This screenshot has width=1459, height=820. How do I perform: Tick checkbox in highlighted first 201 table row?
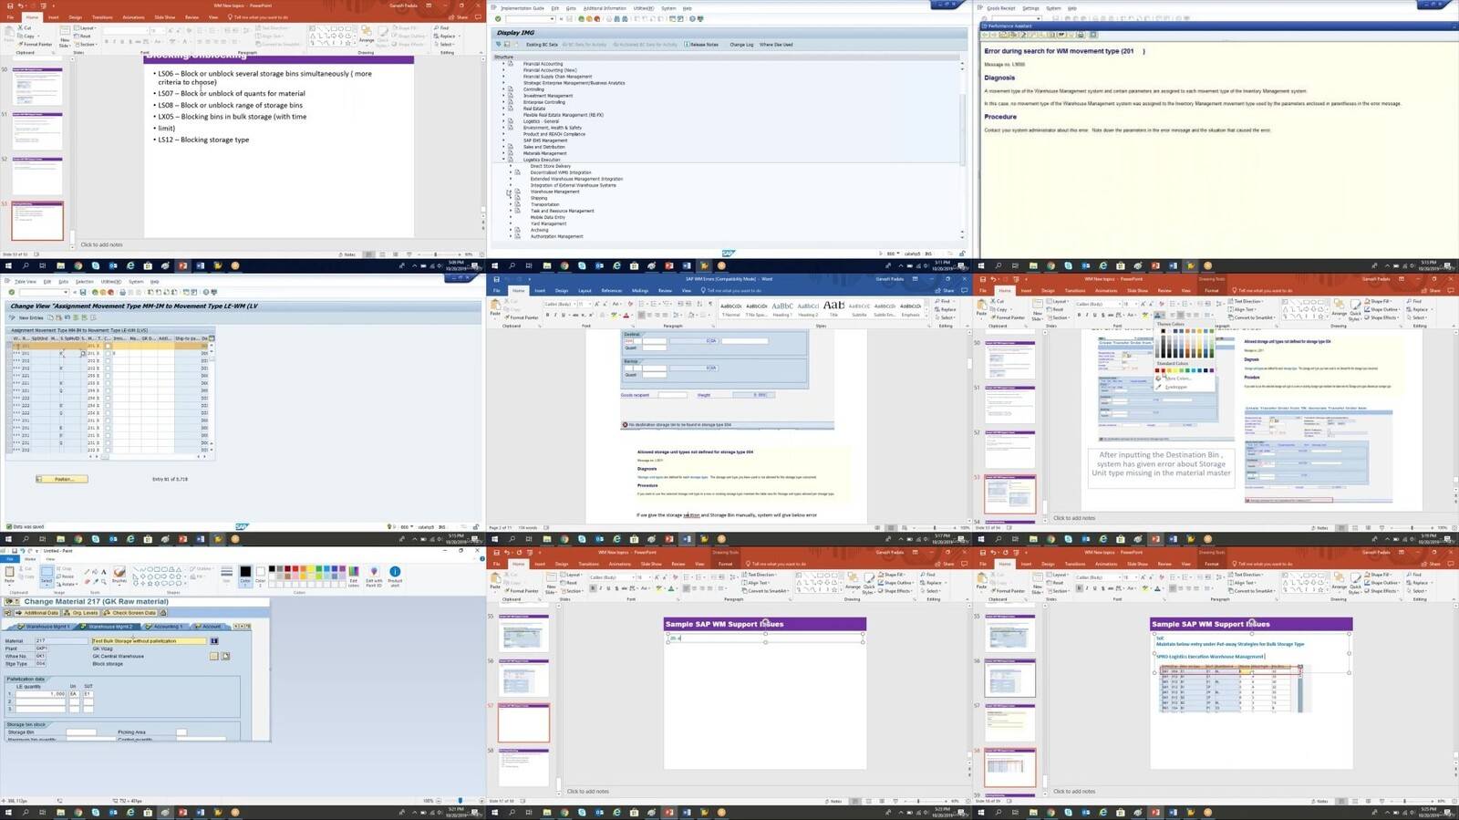point(108,346)
